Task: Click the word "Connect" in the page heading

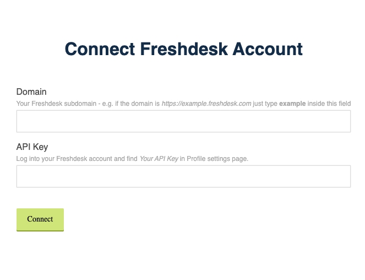Action: coord(100,49)
